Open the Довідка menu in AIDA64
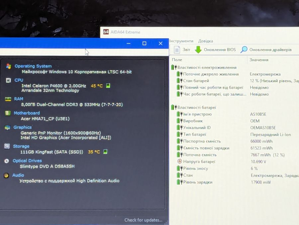This screenshot has height=225, width=299. 206,41
